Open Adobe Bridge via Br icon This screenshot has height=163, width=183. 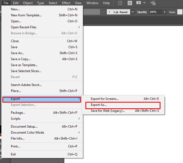point(120,3)
